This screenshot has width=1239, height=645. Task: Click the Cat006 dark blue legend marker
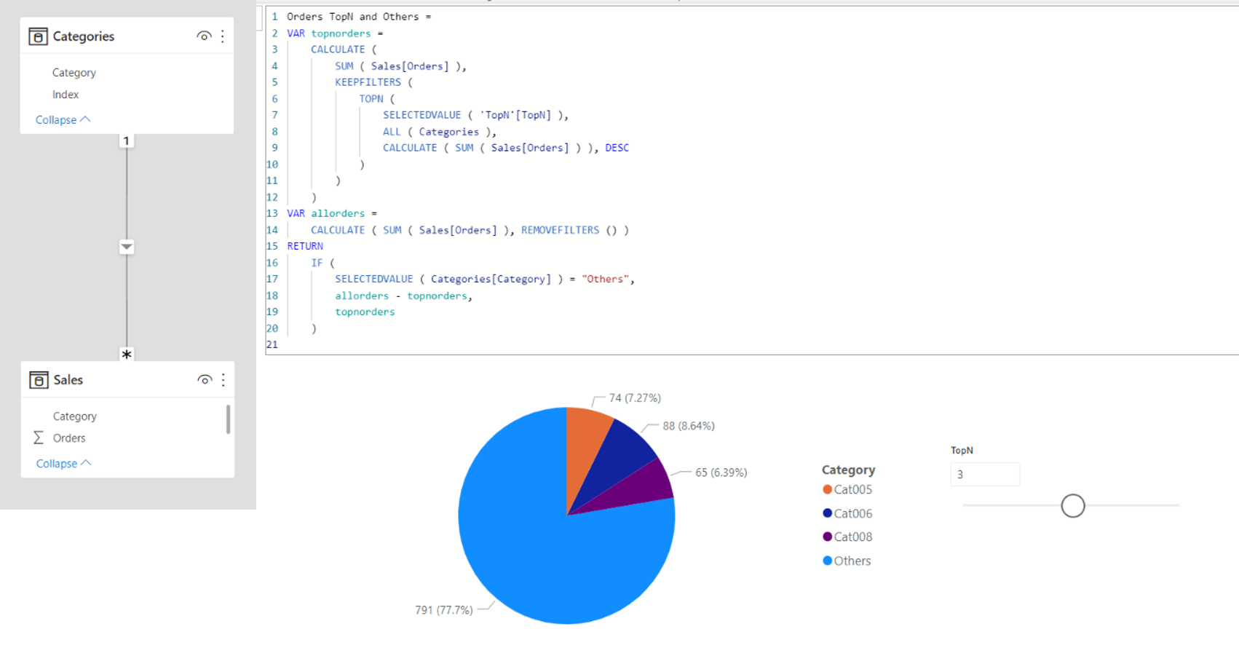coord(827,513)
